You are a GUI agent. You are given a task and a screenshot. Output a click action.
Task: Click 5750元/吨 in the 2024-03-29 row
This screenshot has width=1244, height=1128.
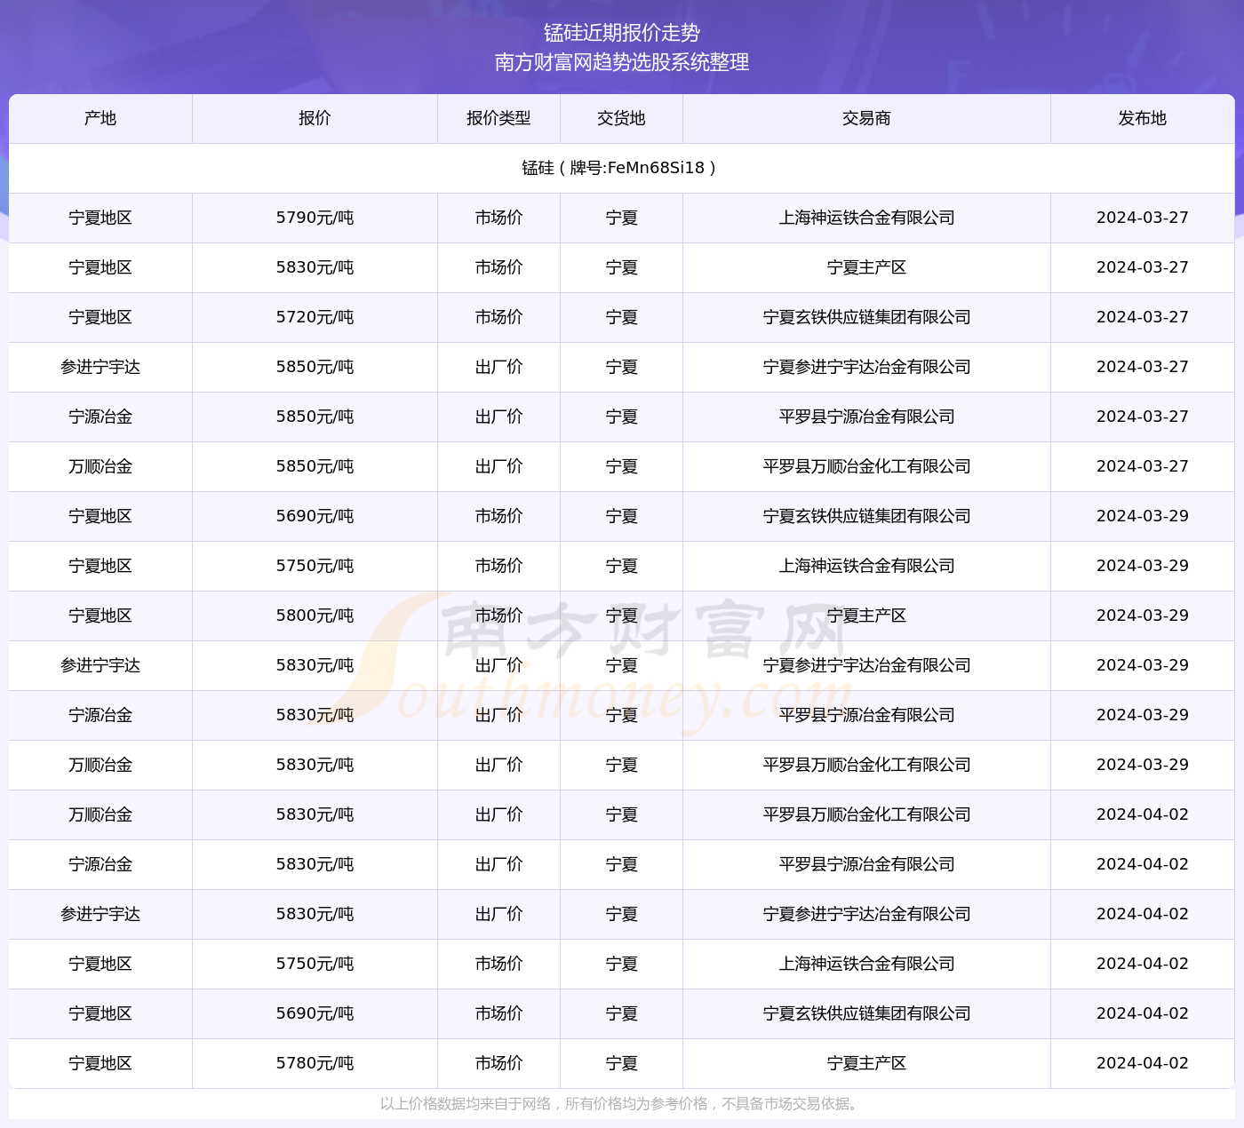315,566
